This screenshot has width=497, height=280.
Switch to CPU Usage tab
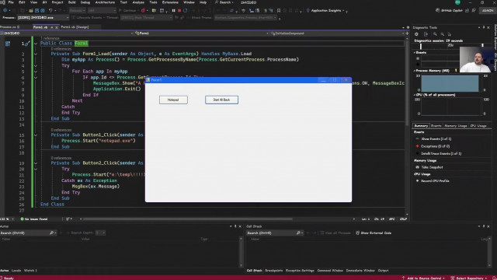pyautogui.click(x=478, y=126)
